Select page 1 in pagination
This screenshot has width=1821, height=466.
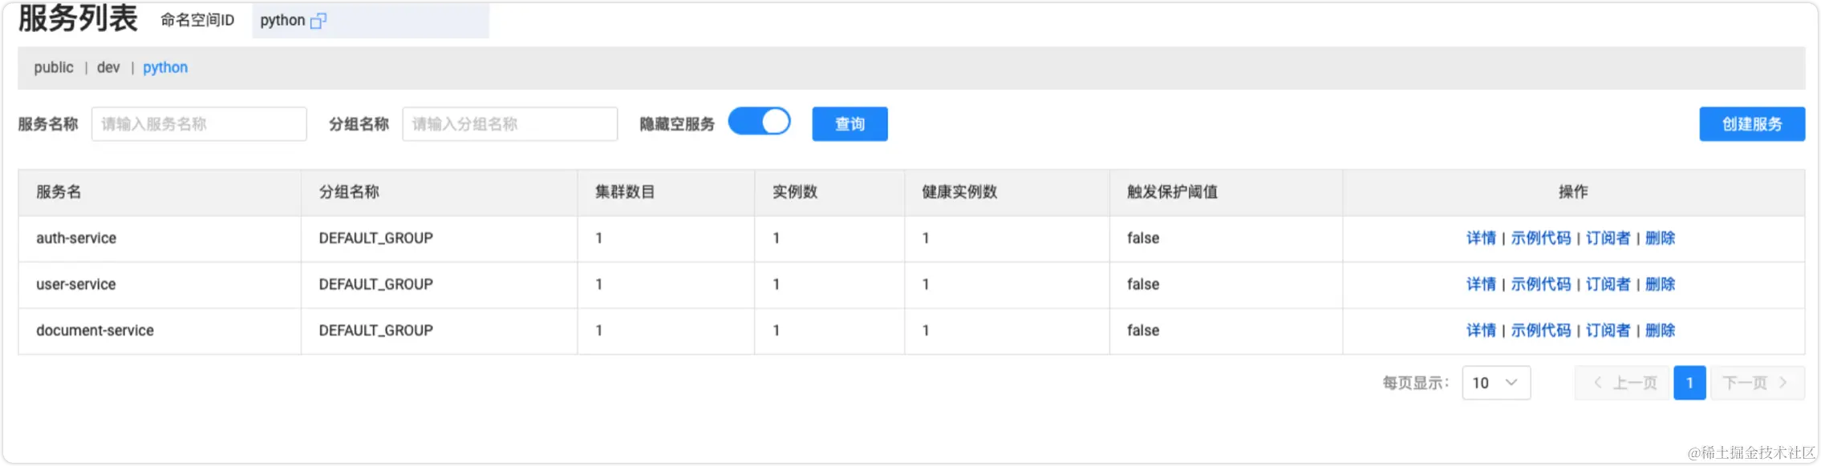click(1689, 383)
